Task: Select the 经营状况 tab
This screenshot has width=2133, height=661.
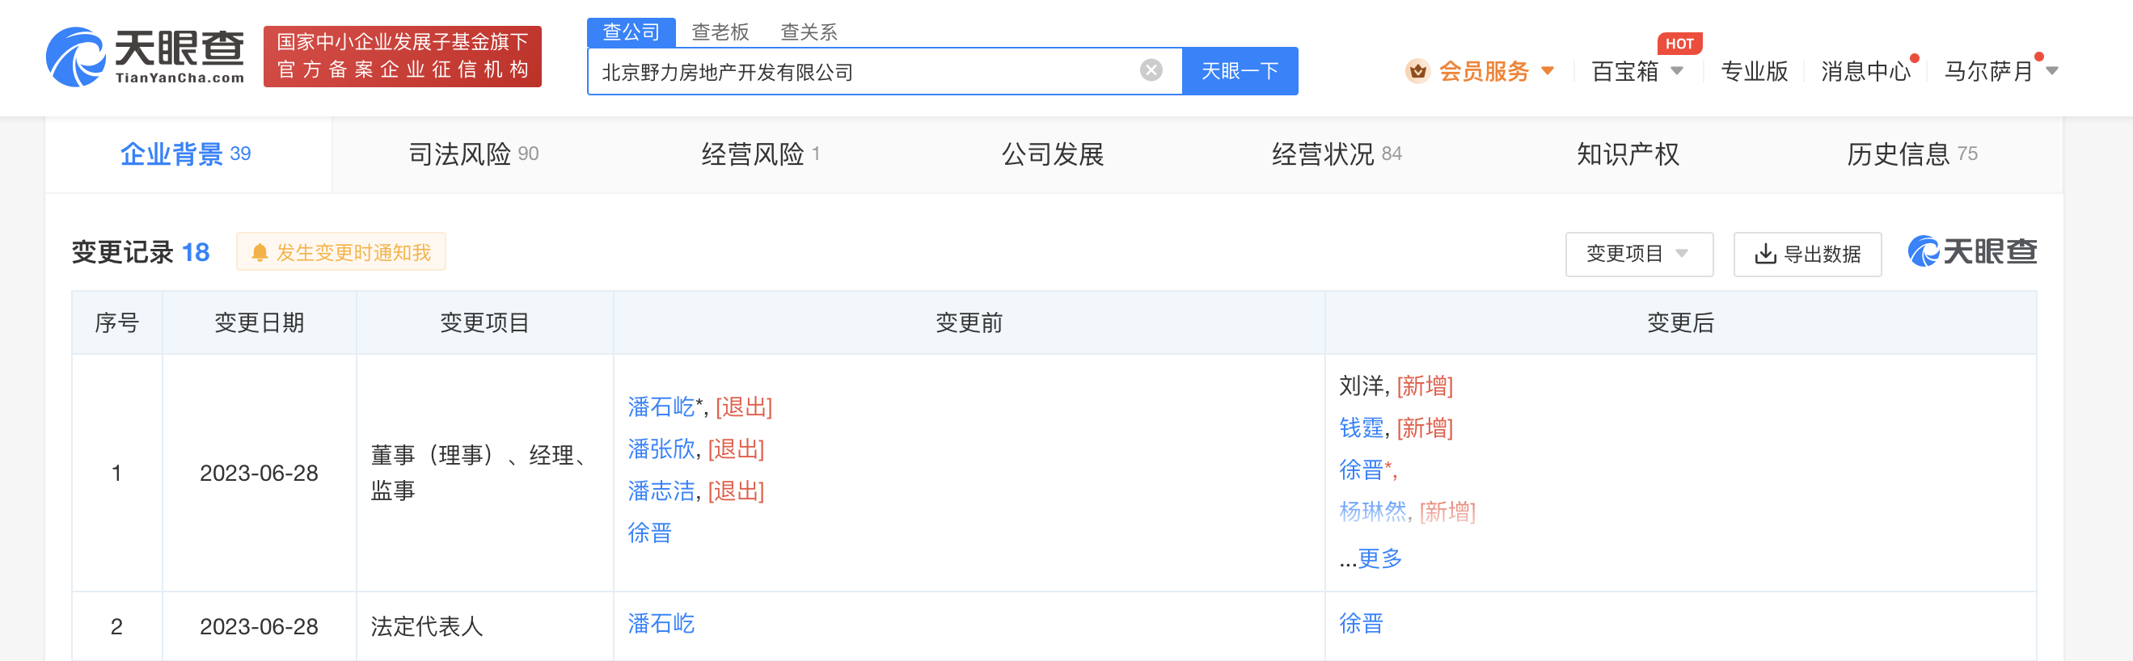Action: point(1337,154)
